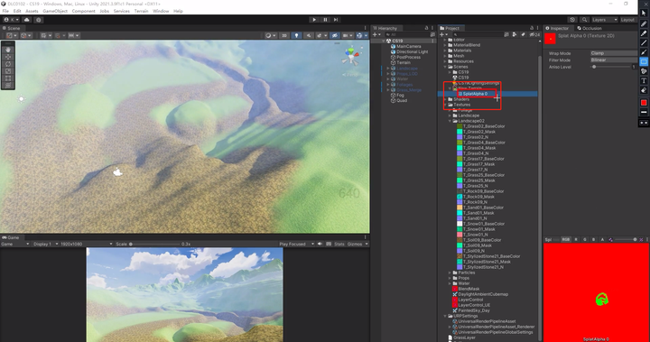650x342 pixels.
Task: Toggle Project panel lock icon
Action: point(532,28)
